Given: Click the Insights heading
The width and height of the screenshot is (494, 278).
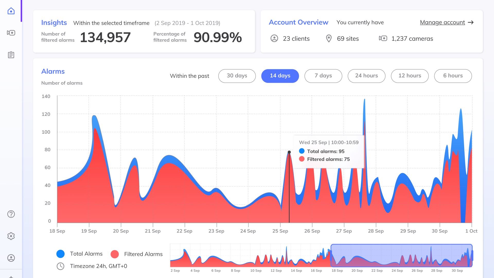Looking at the screenshot, I should click(x=54, y=23).
